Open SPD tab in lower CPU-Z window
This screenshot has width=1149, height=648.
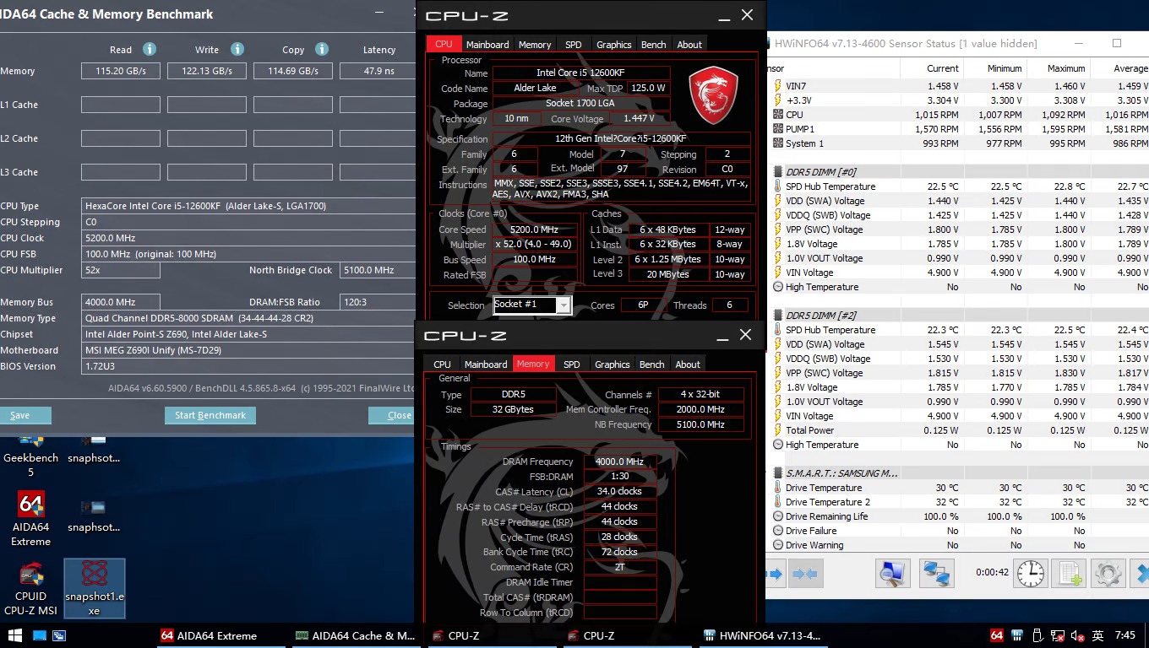571,364
